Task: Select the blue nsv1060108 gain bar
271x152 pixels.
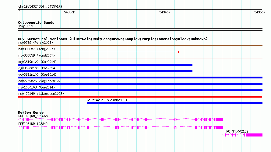Action: [140, 90]
